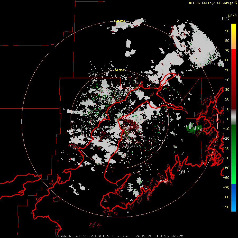This screenshot has width=238, height=238.
Task: Click the -60 value on velocity scale
Action: (x=226, y=178)
